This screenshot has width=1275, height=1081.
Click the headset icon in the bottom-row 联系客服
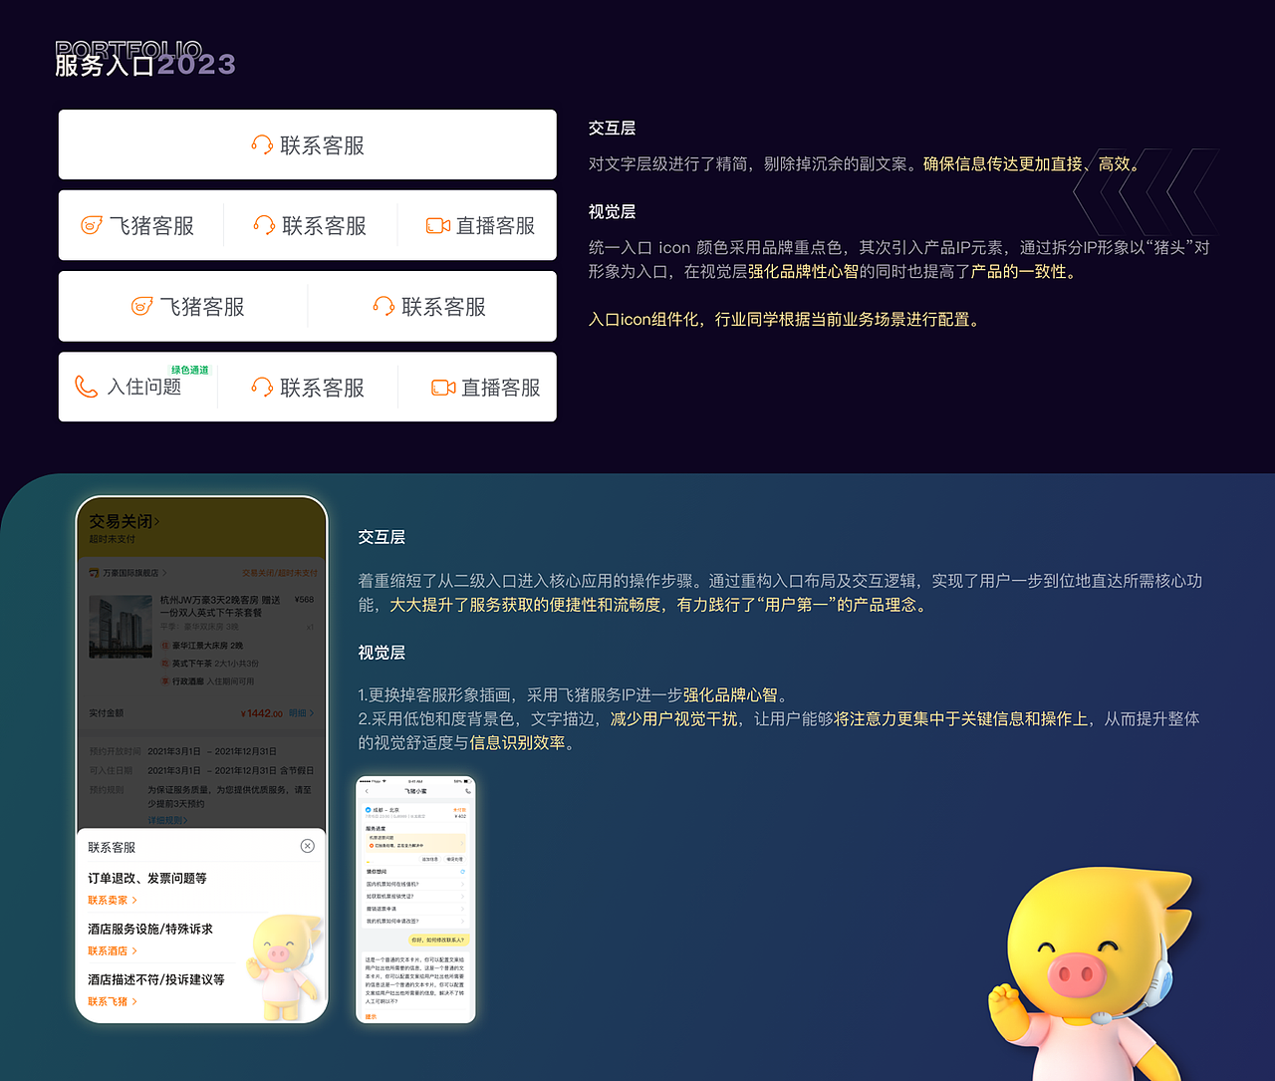coord(262,388)
